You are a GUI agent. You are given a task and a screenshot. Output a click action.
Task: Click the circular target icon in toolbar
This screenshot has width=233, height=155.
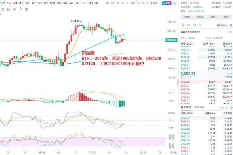coord(138,3)
